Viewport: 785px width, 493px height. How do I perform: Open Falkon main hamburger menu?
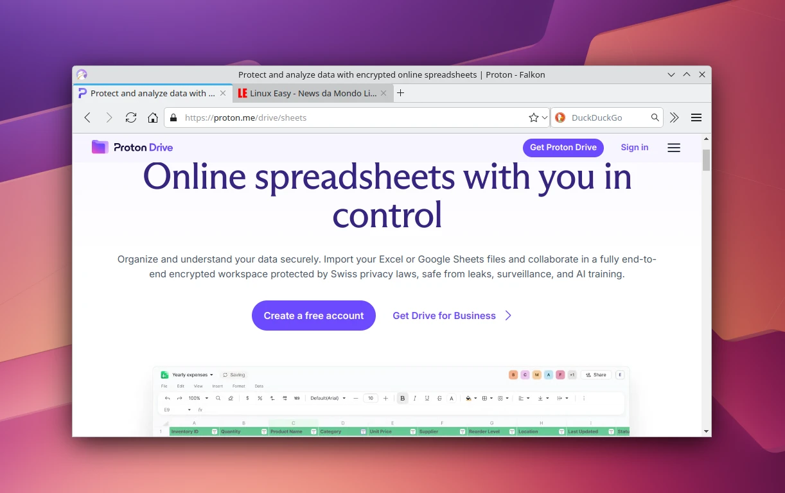(696, 117)
